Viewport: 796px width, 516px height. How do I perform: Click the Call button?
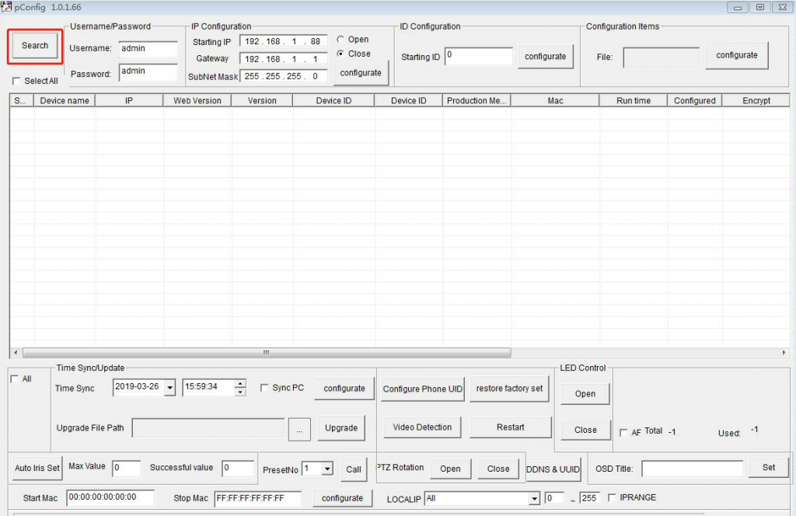pos(354,469)
